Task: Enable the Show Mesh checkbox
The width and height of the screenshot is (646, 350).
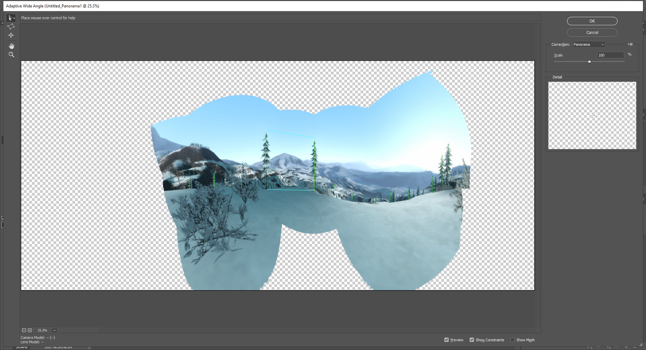Action: tap(512, 340)
